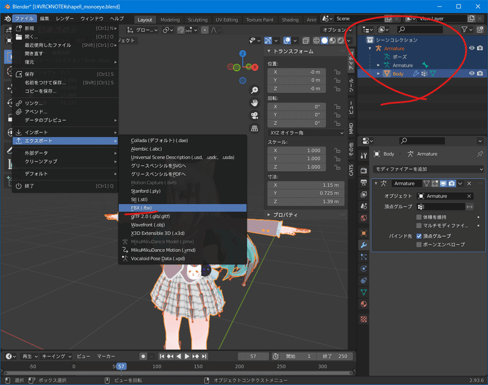Image resolution: width=488 pixels, height=385 pixels.
Task: Click the new collection icon in the outliner
Action: (x=480, y=29)
